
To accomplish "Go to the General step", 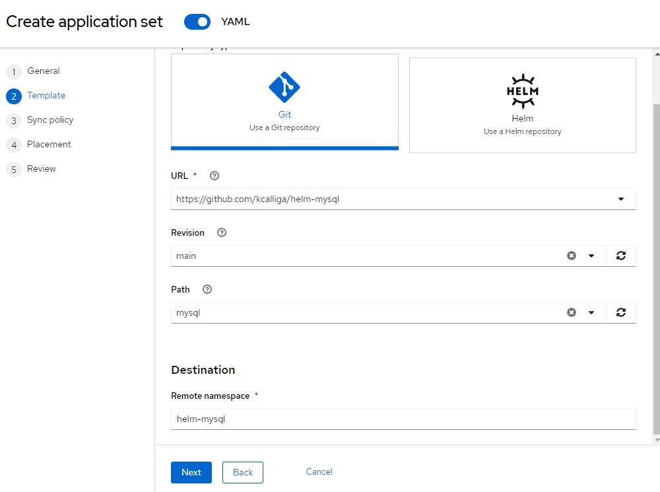I will [x=43, y=71].
